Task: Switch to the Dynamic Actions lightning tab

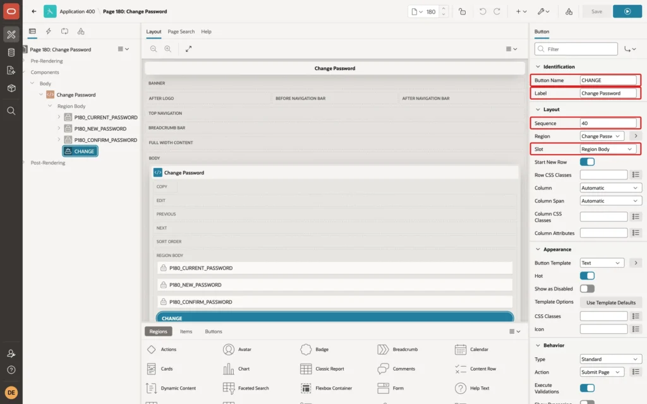Action: (48, 32)
